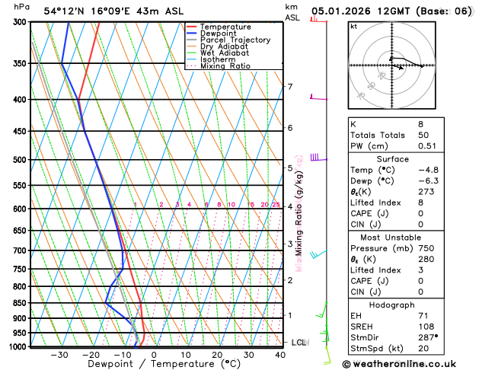
Task: Click the K index value '8'
Action: pos(420,125)
